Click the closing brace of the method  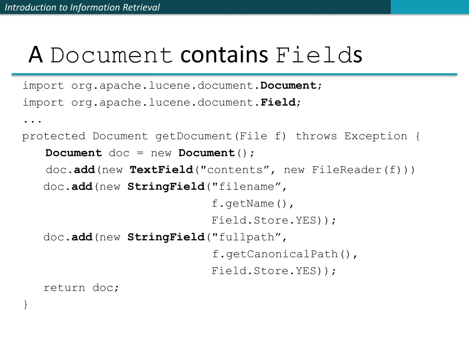(26, 305)
